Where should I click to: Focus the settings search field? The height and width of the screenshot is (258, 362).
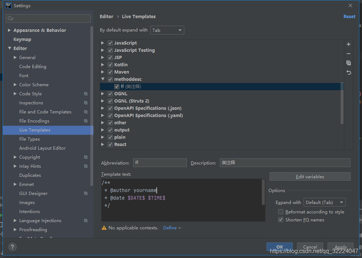48,18
